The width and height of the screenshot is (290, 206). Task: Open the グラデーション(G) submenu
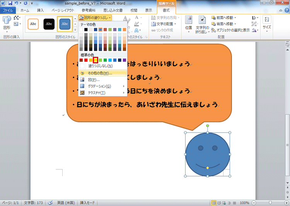pyautogui.click(x=102, y=86)
